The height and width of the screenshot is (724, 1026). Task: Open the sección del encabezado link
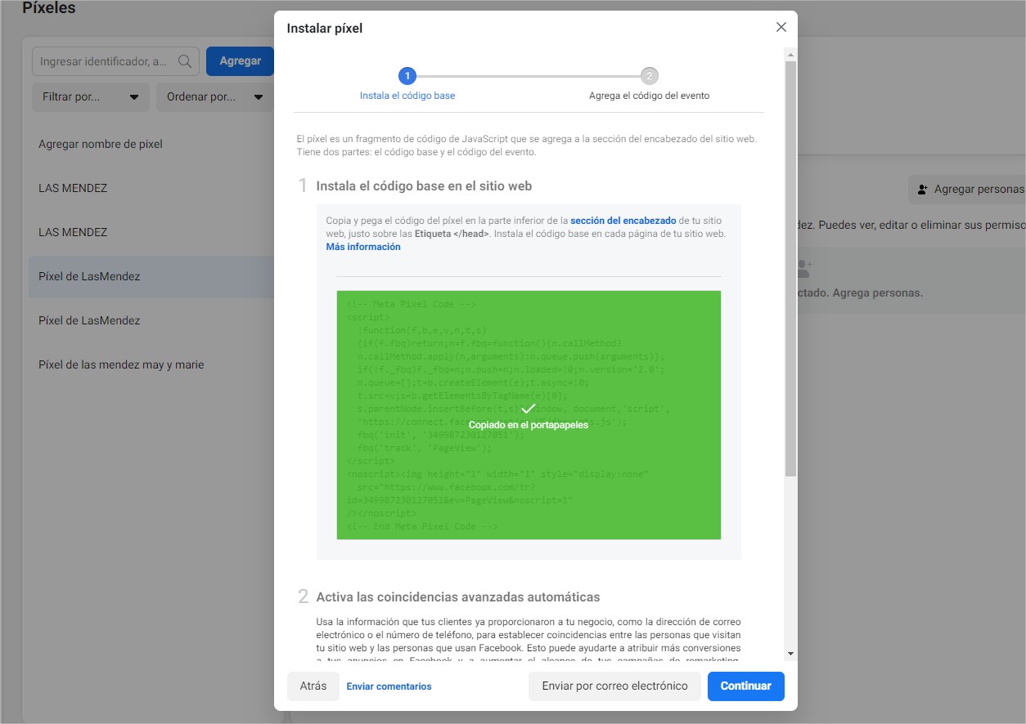[623, 221]
